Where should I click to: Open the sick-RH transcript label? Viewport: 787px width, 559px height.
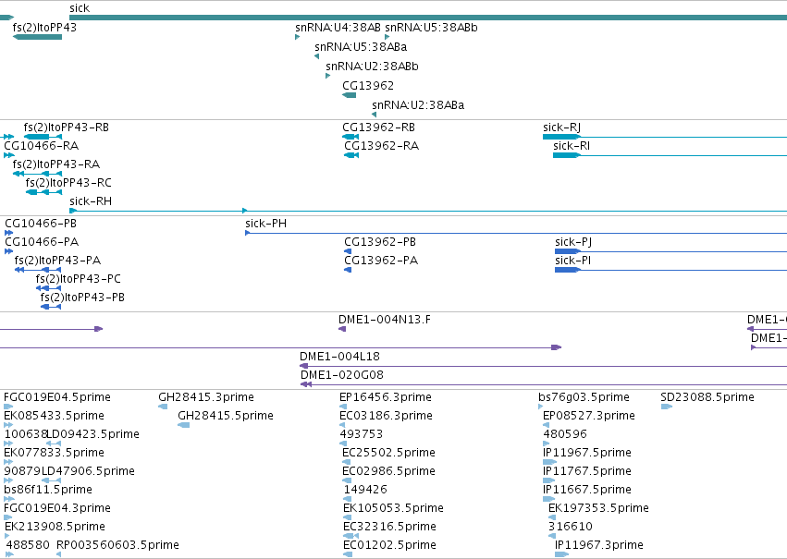(91, 201)
